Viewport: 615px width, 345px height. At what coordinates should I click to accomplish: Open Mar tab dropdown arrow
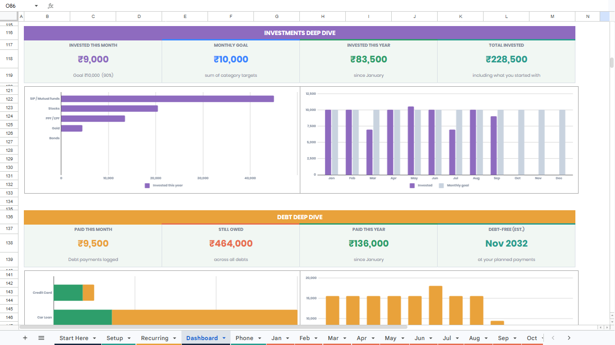(x=345, y=338)
